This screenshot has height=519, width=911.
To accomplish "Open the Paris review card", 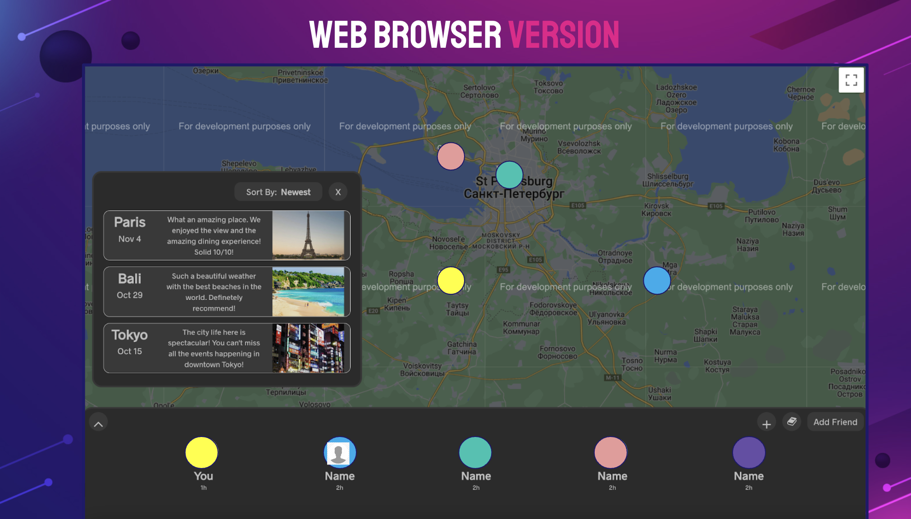I will tap(189, 235).
